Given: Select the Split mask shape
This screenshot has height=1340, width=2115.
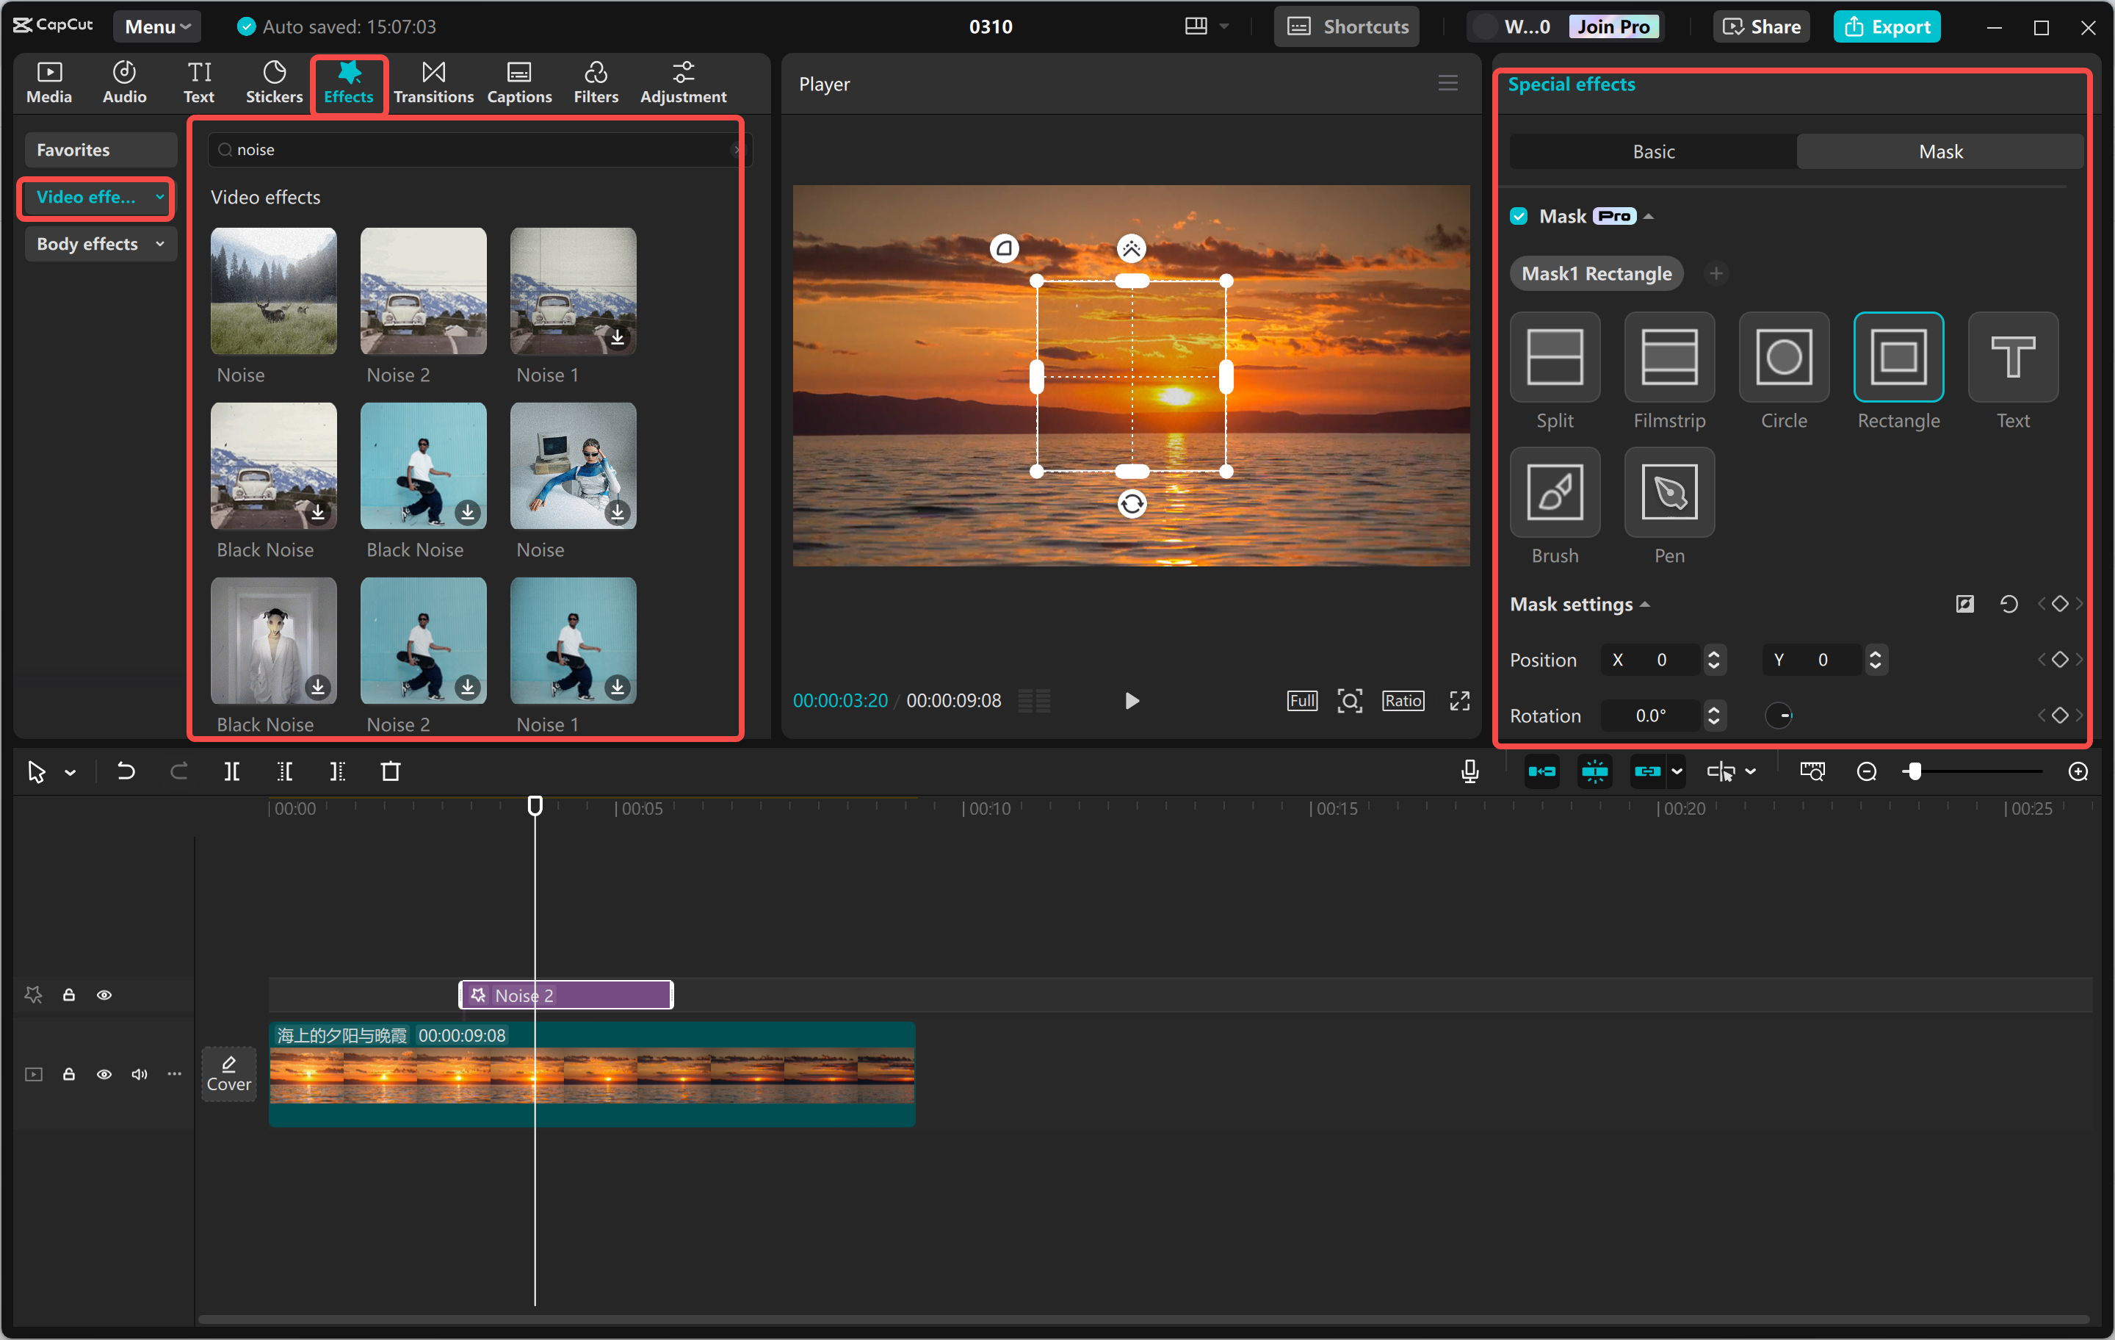Looking at the screenshot, I should tap(1554, 358).
